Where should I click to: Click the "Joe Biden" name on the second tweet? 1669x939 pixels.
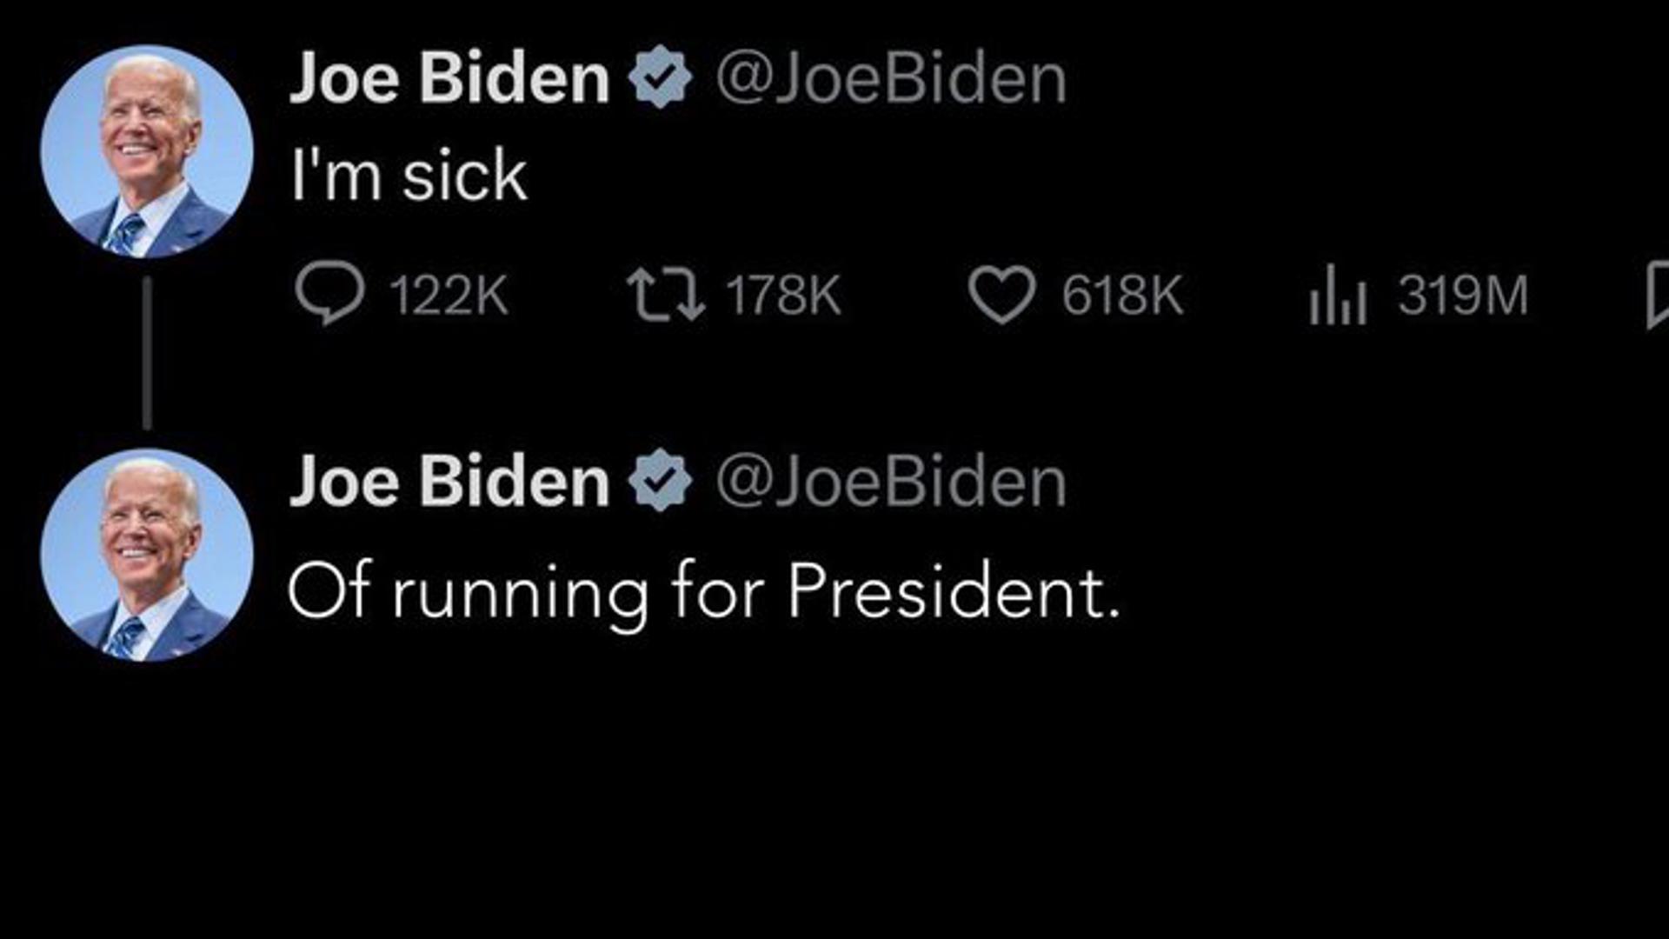(449, 482)
